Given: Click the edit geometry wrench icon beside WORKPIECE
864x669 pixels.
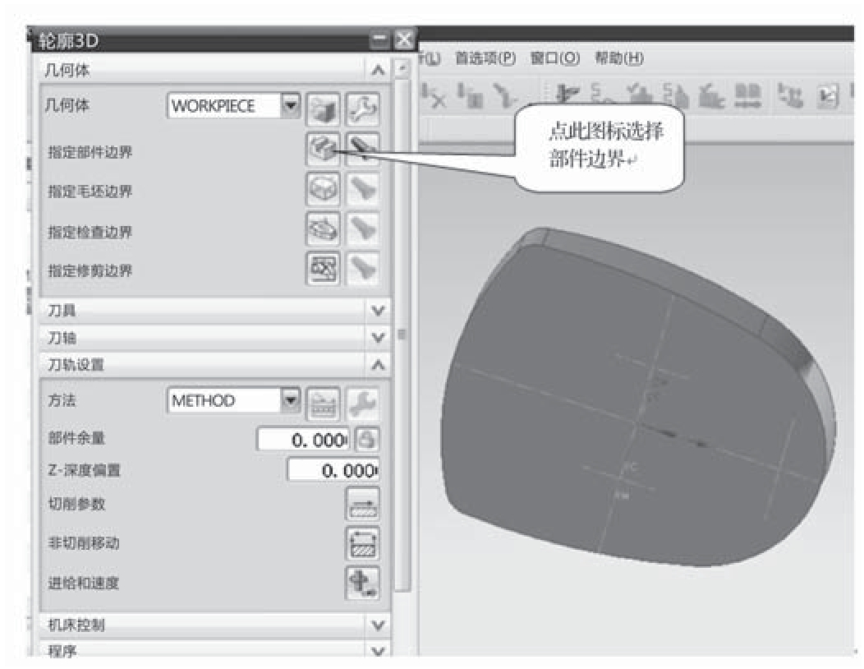Looking at the screenshot, I should coord(362,109).
